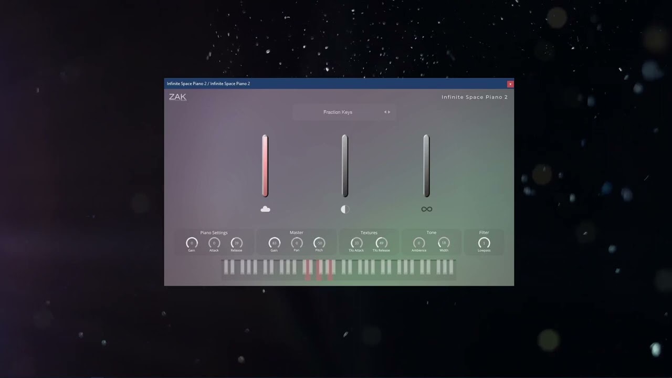Click the Master Gain knob
This screenshot has height=378, width=672.
click(274, 243)
